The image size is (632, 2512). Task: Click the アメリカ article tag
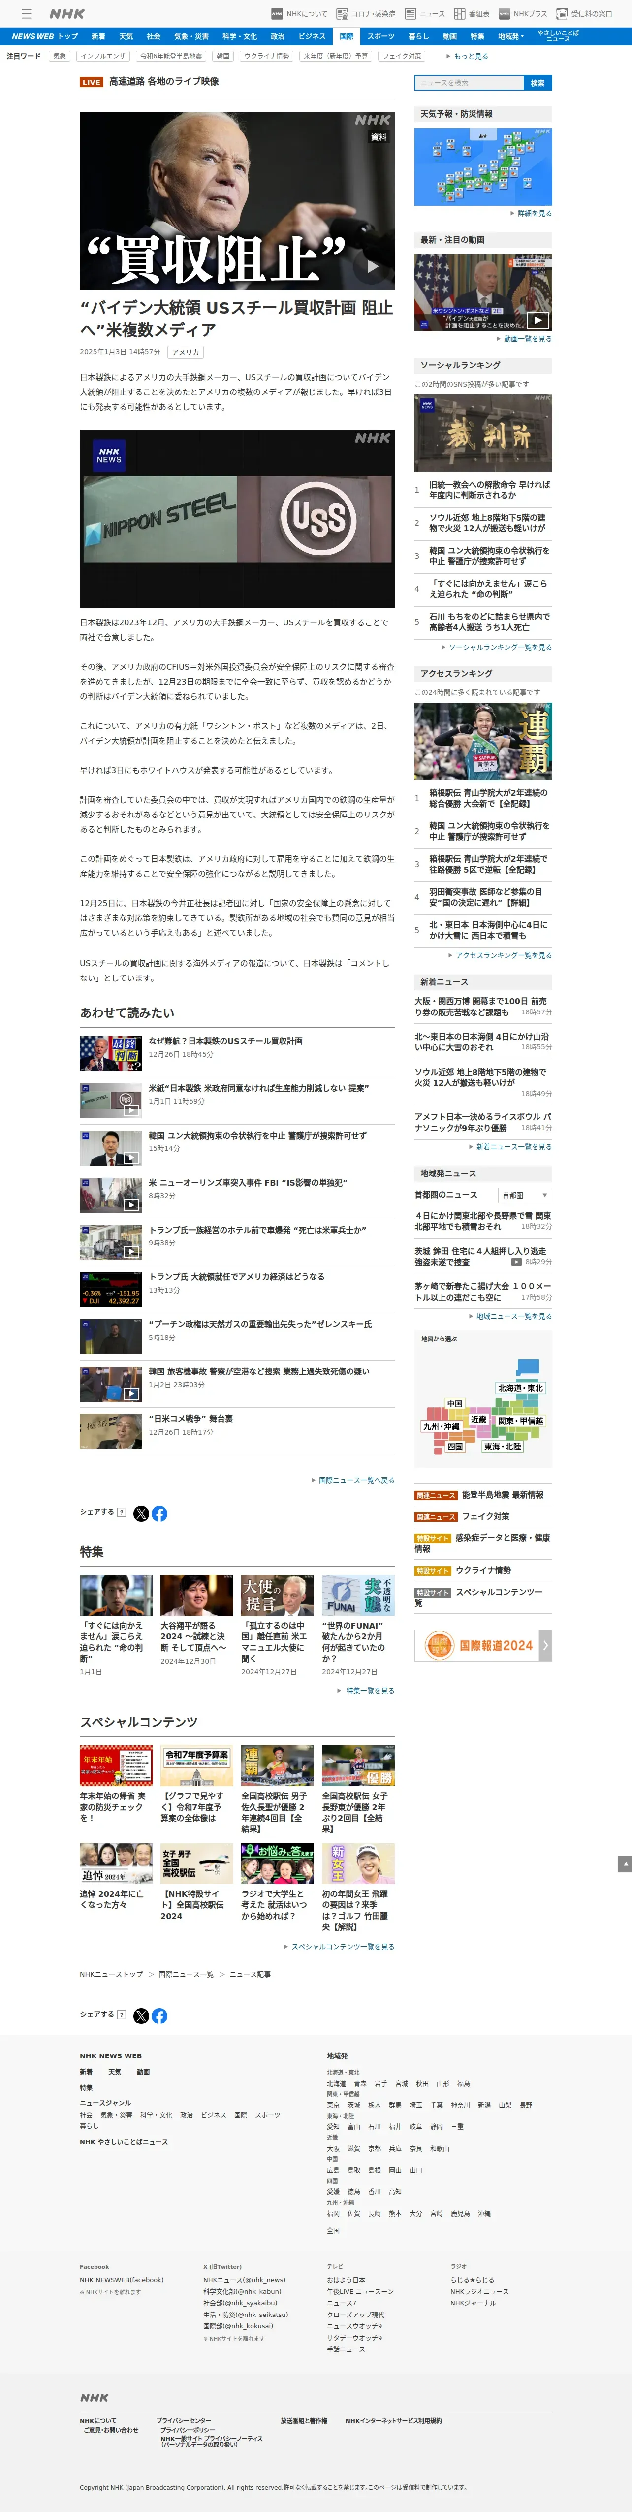point(185,352)
